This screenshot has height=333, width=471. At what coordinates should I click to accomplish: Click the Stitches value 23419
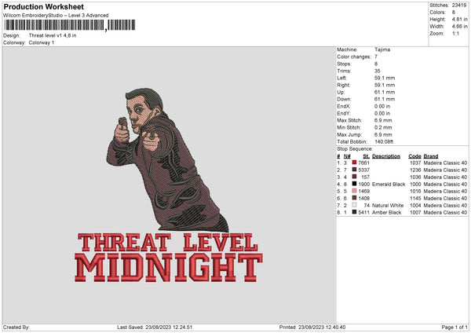pyautogui.click(x=459, y=5)
